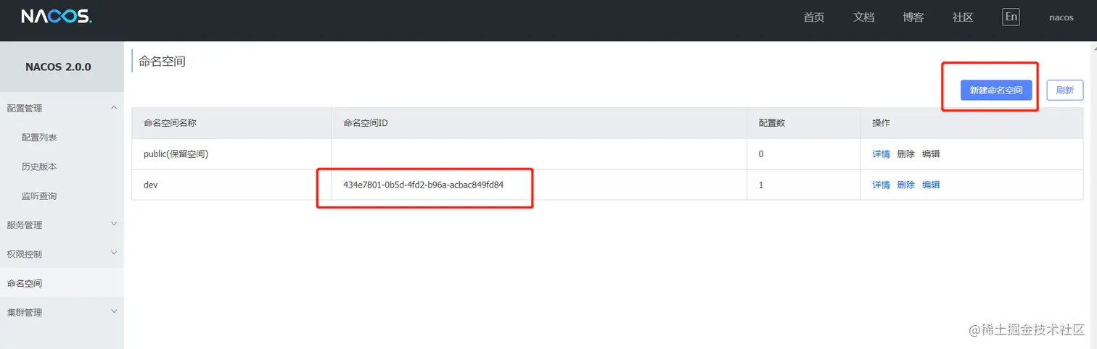Image resolution: width=1097 pixels, height=349 pixels.
Task: Open 博客 in top navigation
Action: (913, 17)
